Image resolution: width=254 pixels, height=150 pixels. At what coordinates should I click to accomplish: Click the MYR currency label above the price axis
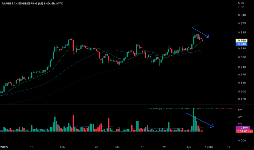(x=241, y=3)
